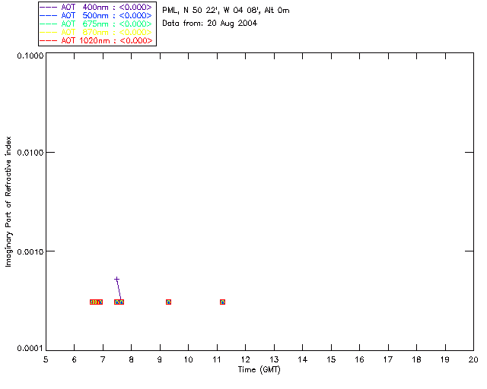Click the x-axis tick label 5
This screenshot has width=487, height=389.
pos(46,359)
